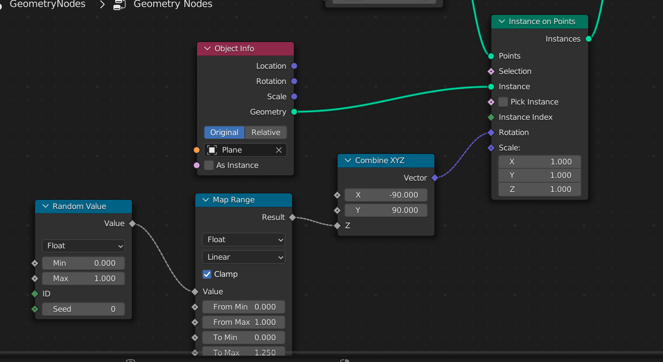Click the Min input socket on Random Value

coord(35,263)
